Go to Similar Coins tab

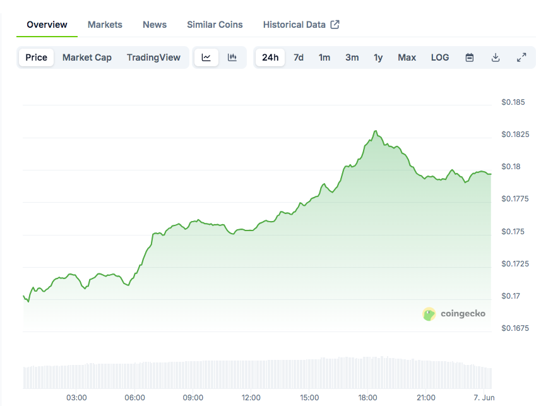click(x=215, y=25)
